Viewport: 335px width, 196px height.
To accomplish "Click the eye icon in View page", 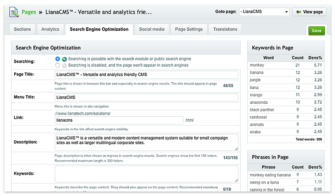I will tap(298, 12).
